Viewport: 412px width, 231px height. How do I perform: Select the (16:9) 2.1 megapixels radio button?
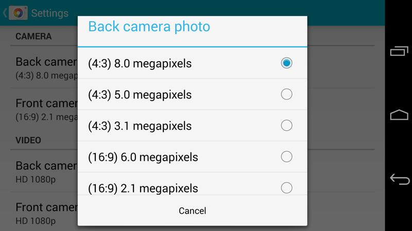[x=286, y=188]
